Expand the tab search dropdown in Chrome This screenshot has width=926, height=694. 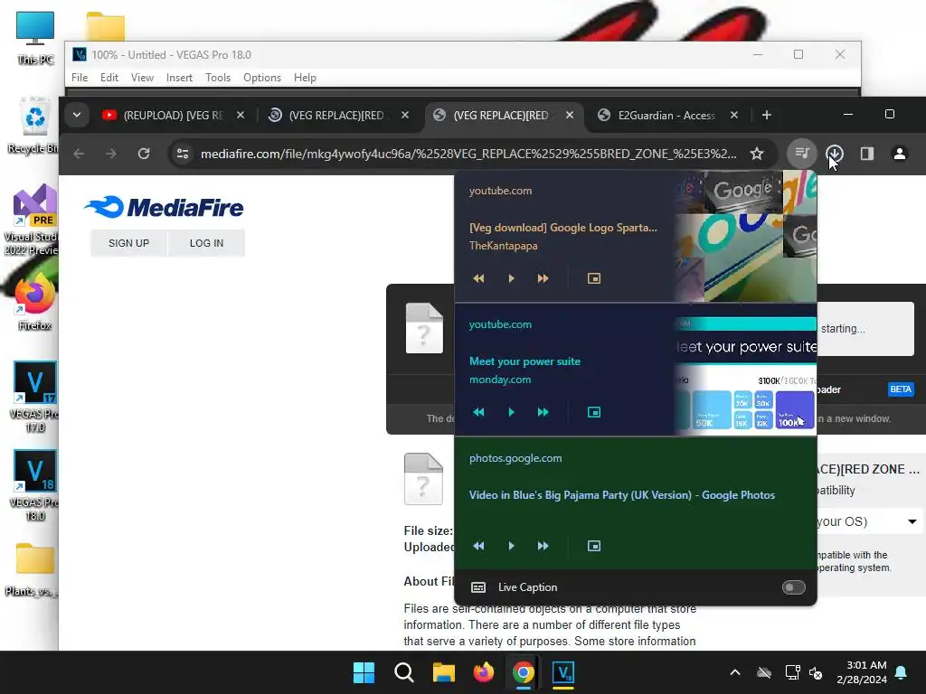pyautogui.click(x=77, y=115)
